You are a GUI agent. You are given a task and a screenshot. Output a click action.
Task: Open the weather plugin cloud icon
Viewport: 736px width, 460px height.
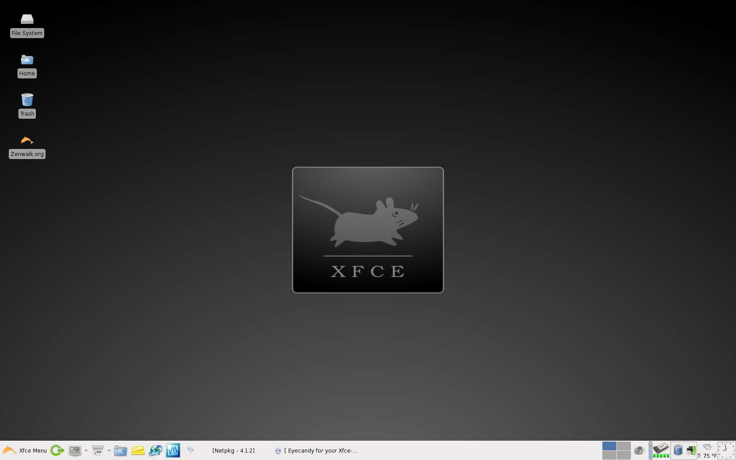click(707, 447)
